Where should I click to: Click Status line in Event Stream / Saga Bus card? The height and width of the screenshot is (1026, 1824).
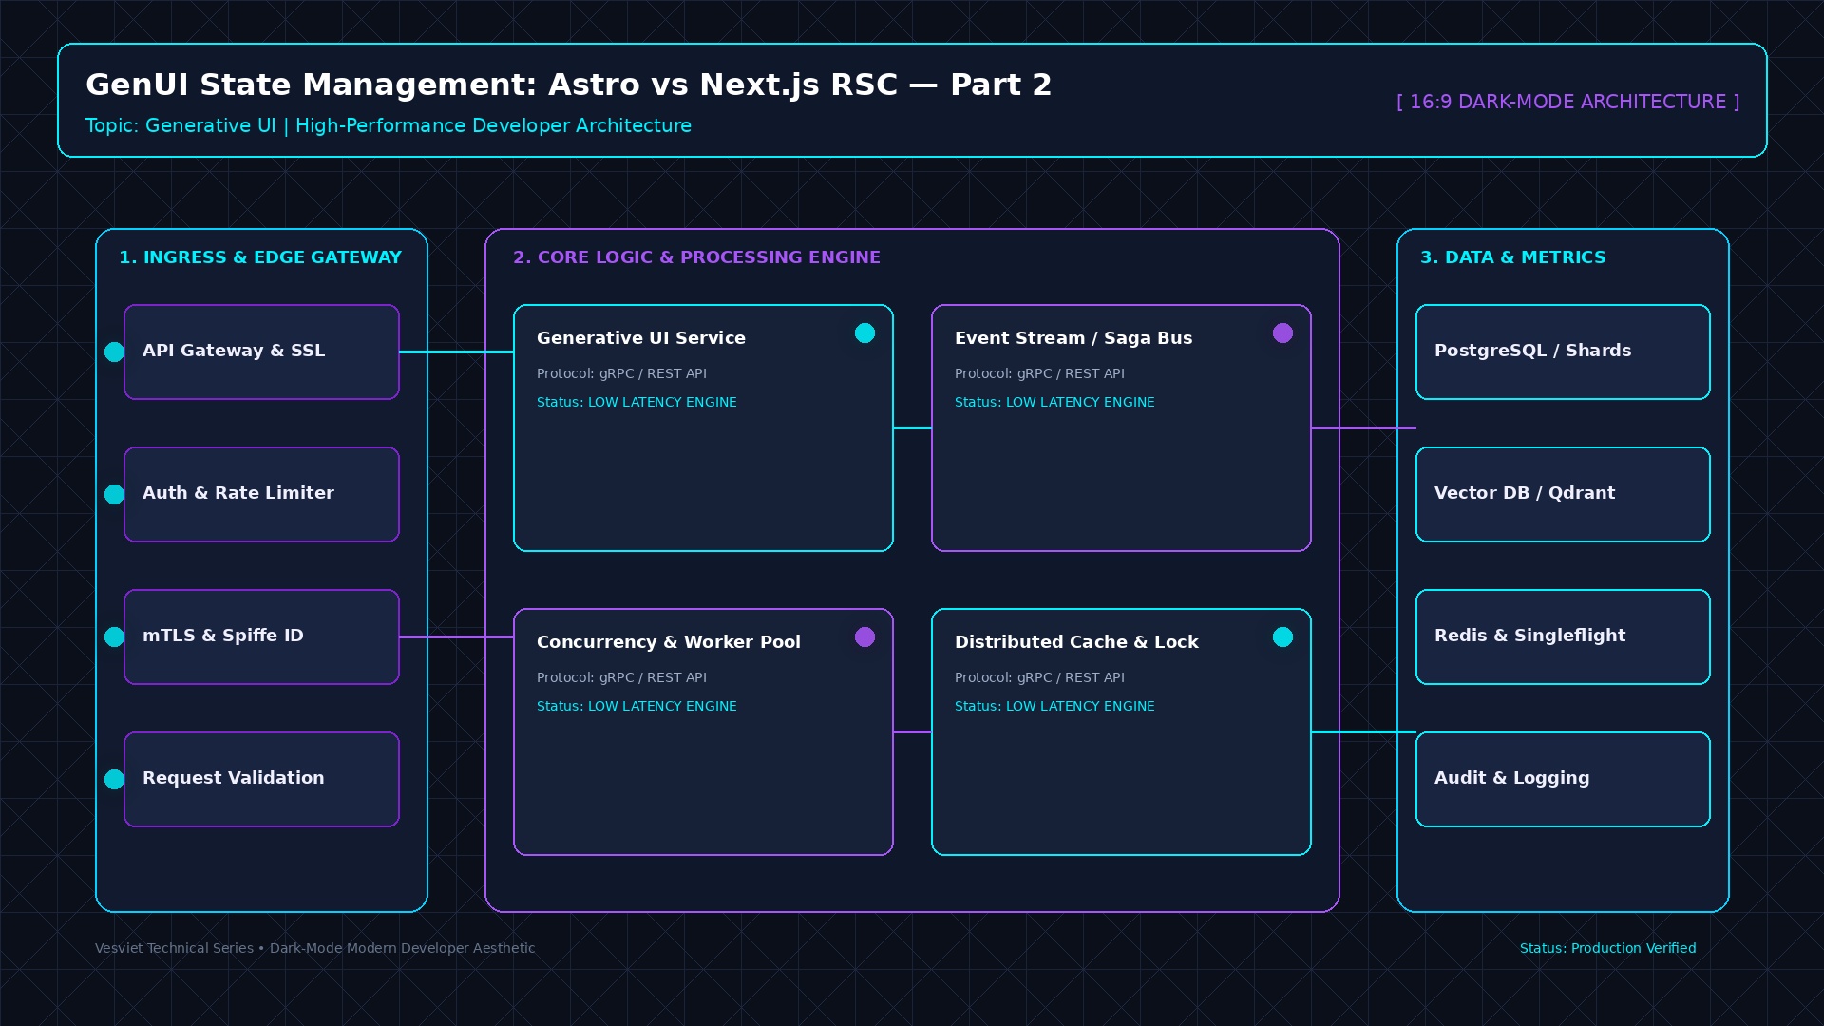click(x=1054, y=402)
